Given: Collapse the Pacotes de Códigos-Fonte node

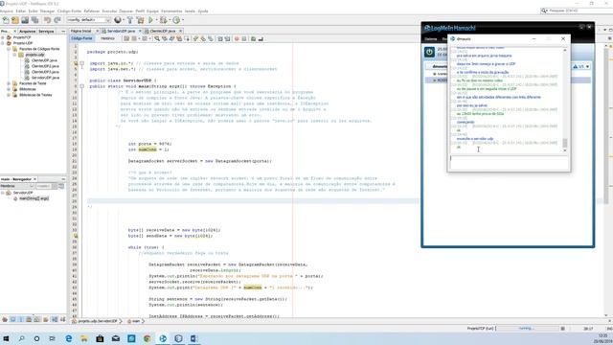Looking at the screenshot, I should [x=9, y=49].
